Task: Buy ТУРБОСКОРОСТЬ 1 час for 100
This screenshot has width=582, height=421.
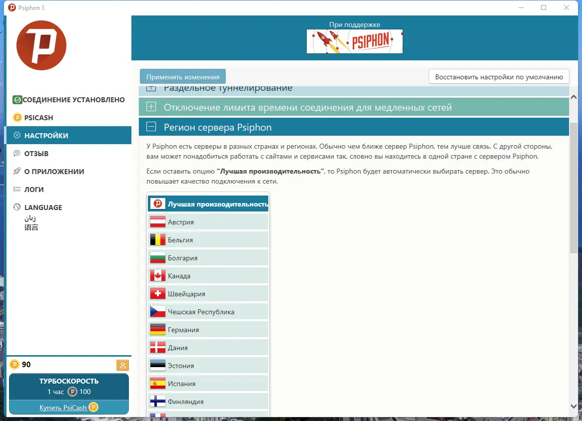Action: [69, 387]
